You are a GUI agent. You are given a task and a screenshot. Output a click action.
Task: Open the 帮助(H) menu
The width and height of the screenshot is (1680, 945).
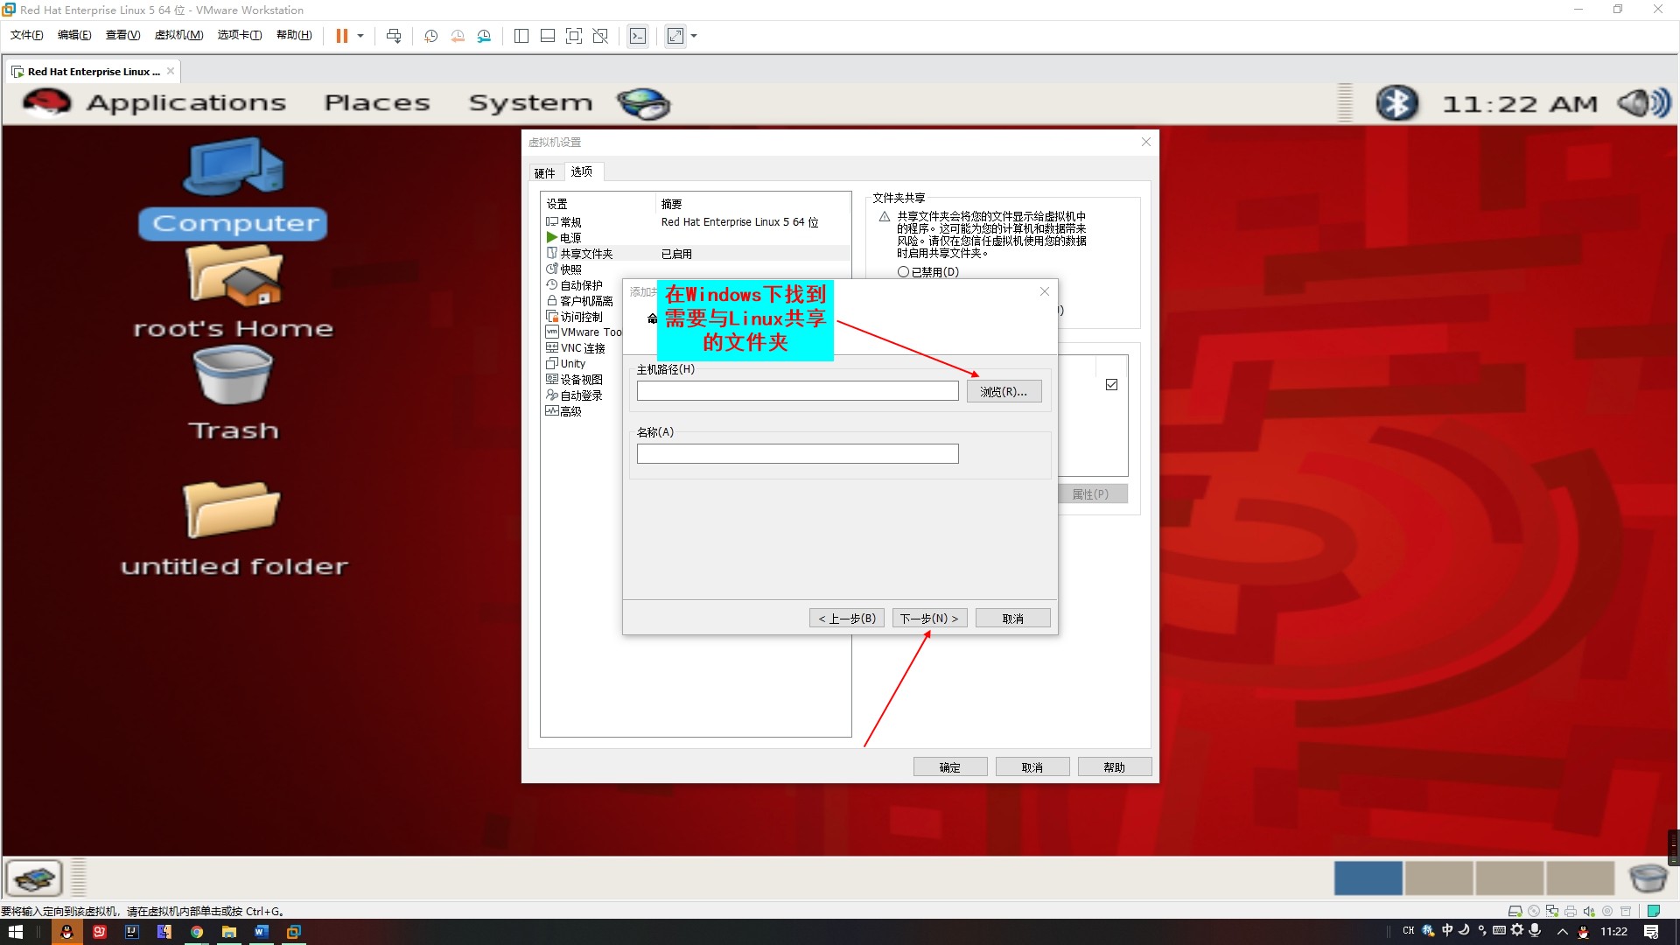(x=294, y=35)
